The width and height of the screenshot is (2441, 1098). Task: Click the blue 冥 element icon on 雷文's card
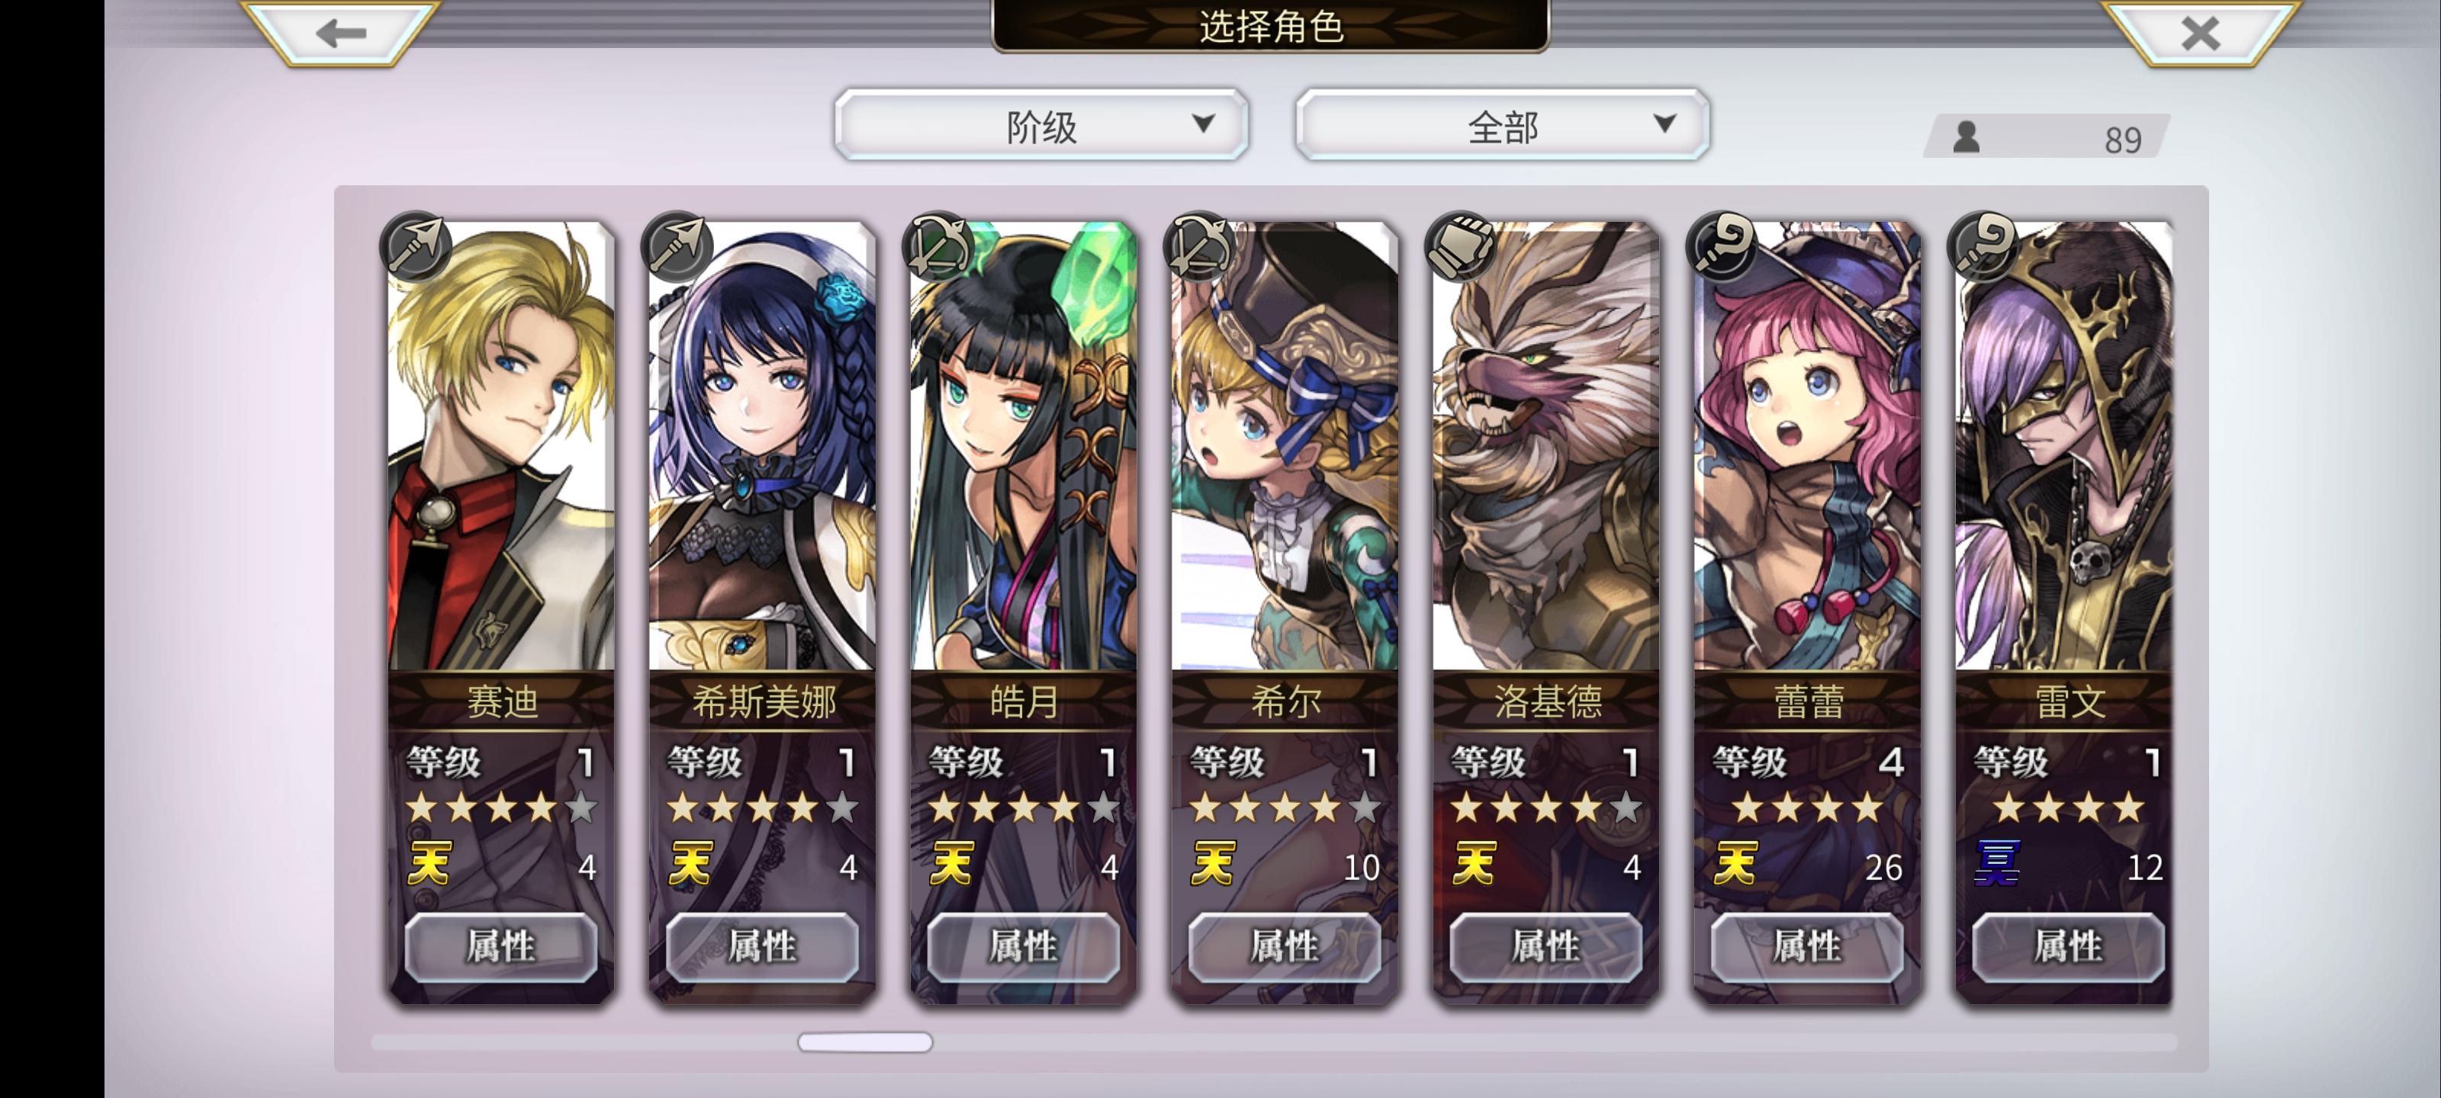pyautogui.click(x=1996, y=864)
